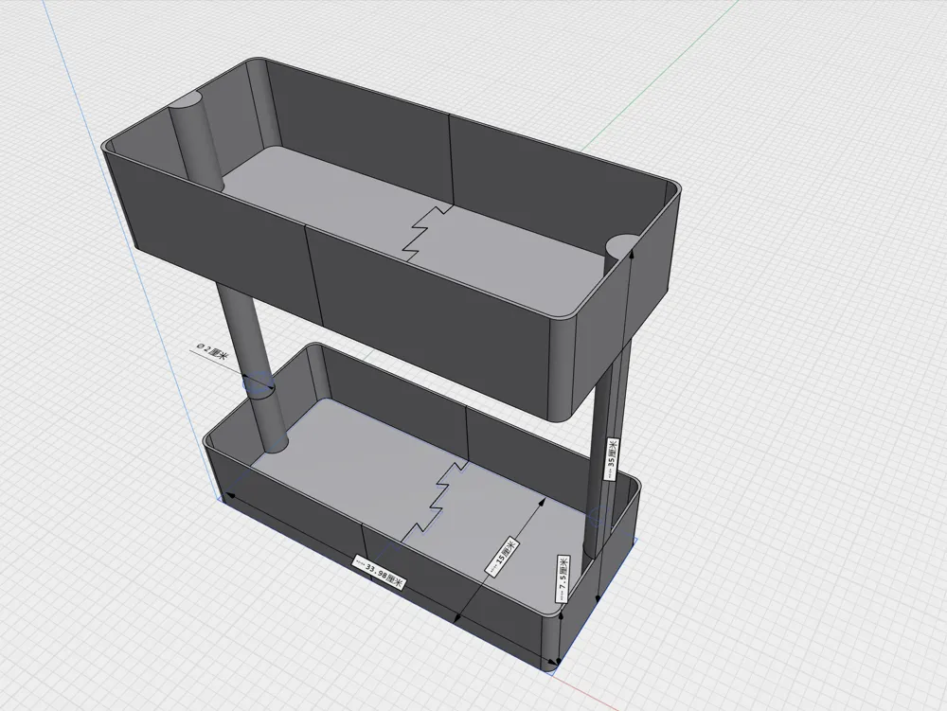Click the ⌀ 2厘米 diameter dimension label
Image resolution: width=947 pixels, height=711 pixels.
coord(212,351)
